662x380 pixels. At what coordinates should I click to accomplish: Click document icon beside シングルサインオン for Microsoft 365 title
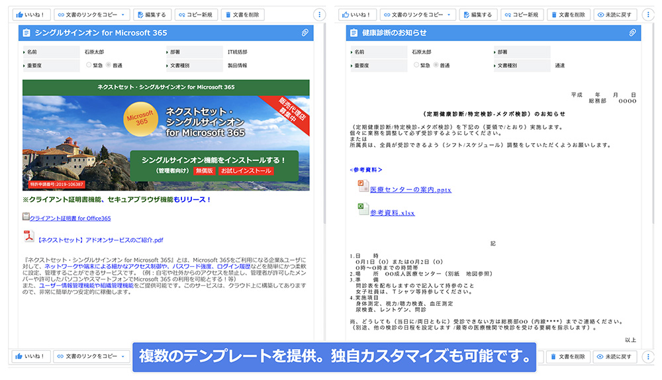[x=26, y=33]
